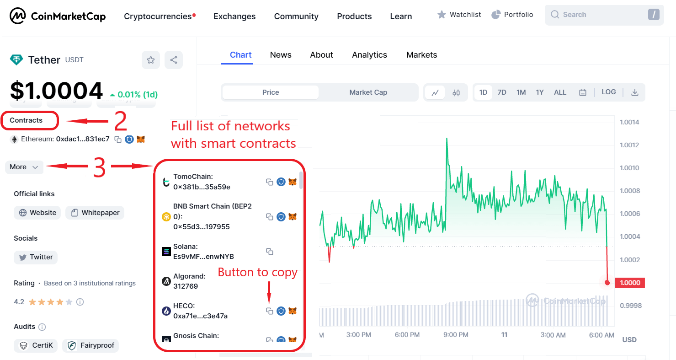Open the chart date range calendar
Screen dimensions: 676x360
click(x=583, y=92)
